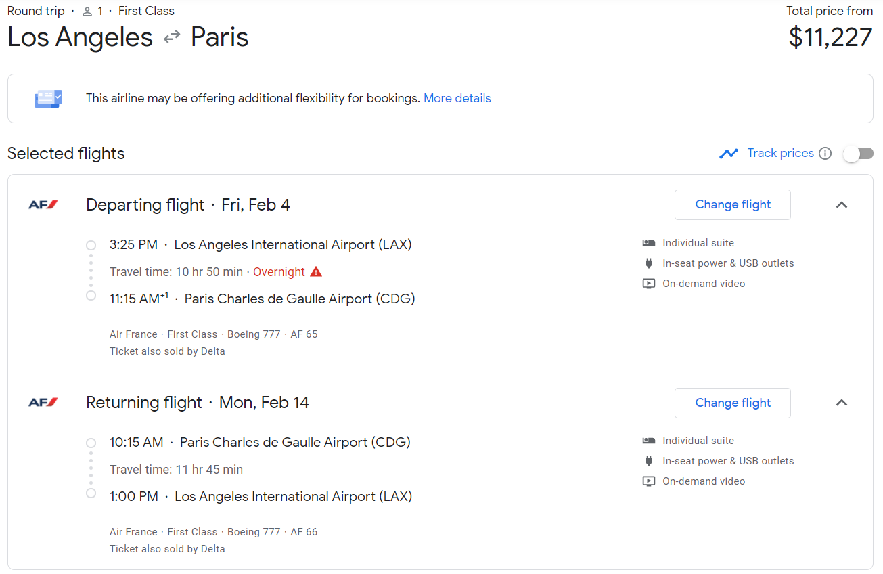Collapse the departing flight details chevron
The height and width of the screenshot is (574, 883).
pos(842,205)
